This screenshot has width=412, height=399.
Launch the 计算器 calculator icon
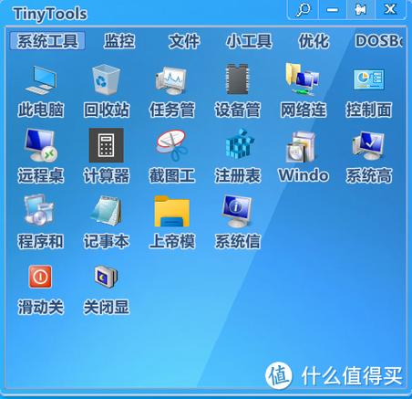[106, 145]
